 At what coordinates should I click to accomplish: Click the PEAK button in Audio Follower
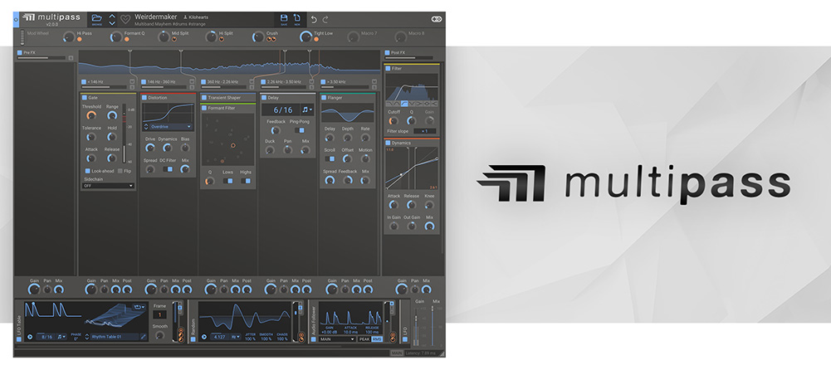pyautogui.click(x=364, y=338)
